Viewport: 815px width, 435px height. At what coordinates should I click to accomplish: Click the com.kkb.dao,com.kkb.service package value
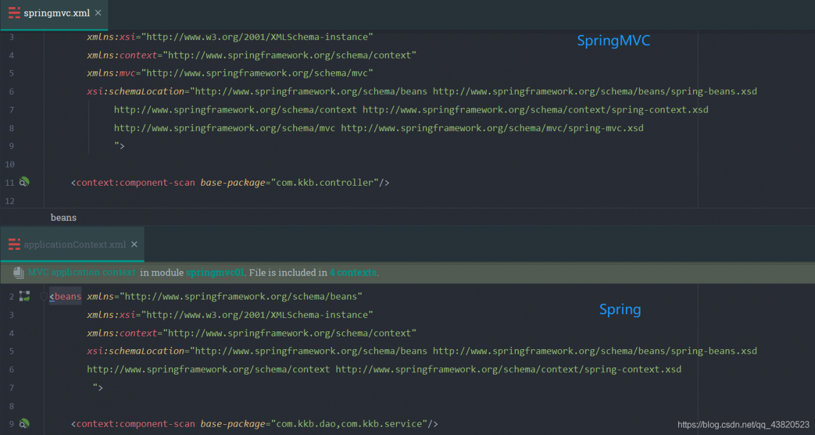348,424
